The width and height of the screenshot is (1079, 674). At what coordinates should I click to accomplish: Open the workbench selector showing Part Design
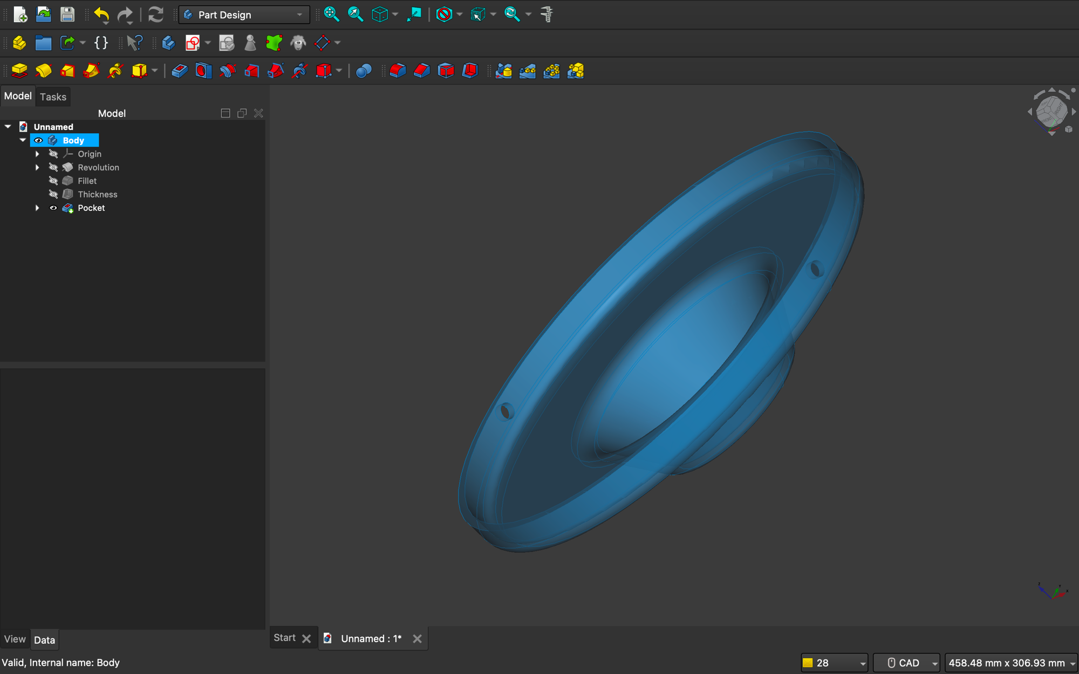point(244,15)
